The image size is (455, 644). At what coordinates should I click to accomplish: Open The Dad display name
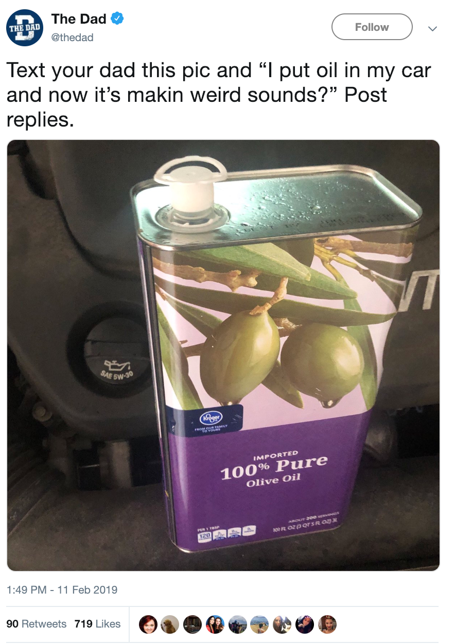79,19
